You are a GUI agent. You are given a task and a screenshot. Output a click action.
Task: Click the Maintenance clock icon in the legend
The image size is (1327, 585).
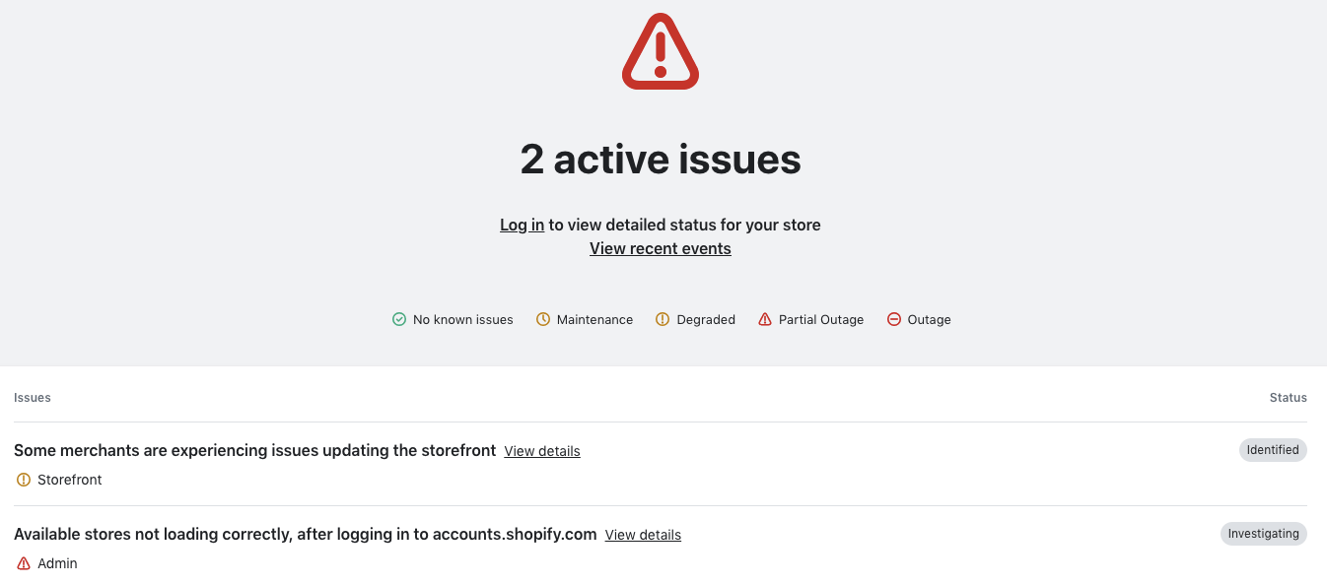543,319
